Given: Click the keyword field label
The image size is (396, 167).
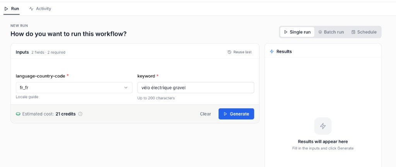Looking at the screenshot, I should [x=146, y=76].
